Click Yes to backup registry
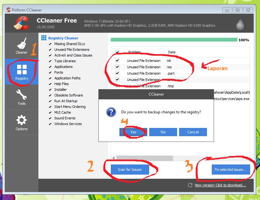The height and width of the screenshot is (200, 260). [x=133, y=132]
